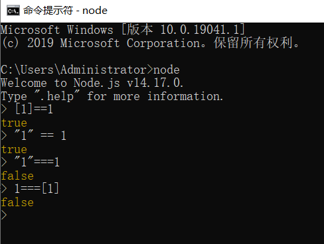The image size is (324, 244).
Task: Click 'C:\Users\Administrator>node' command line
Action: coord(90,70)
